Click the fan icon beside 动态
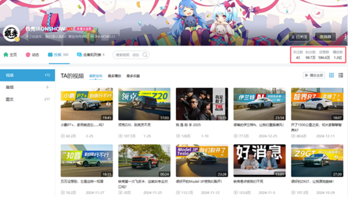The image size is (348, 197). click(28, 55)
